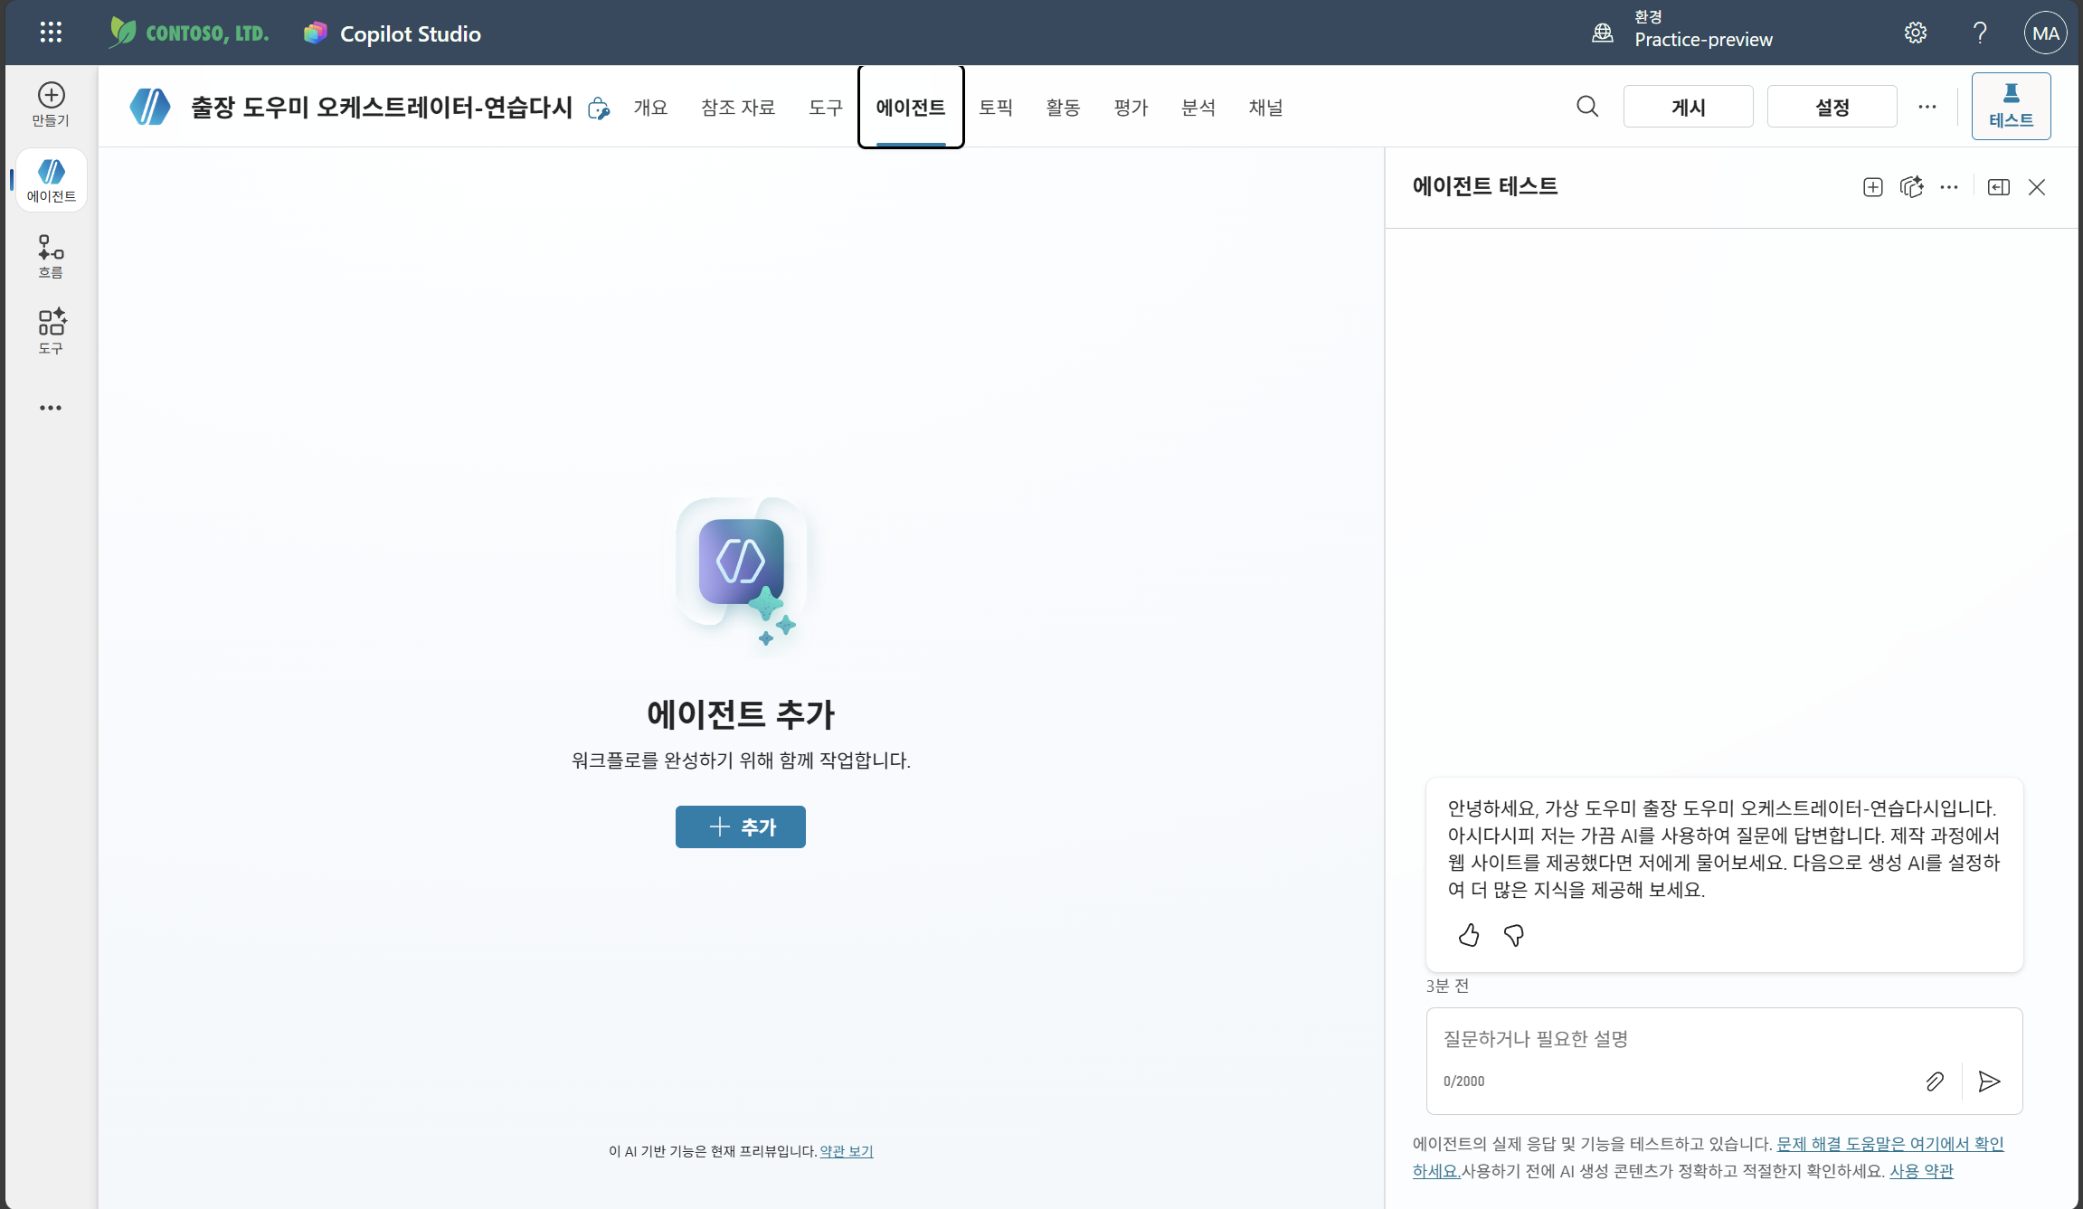
Task: Switch to the 분석 tab
Action: (x=1198, y=107)
